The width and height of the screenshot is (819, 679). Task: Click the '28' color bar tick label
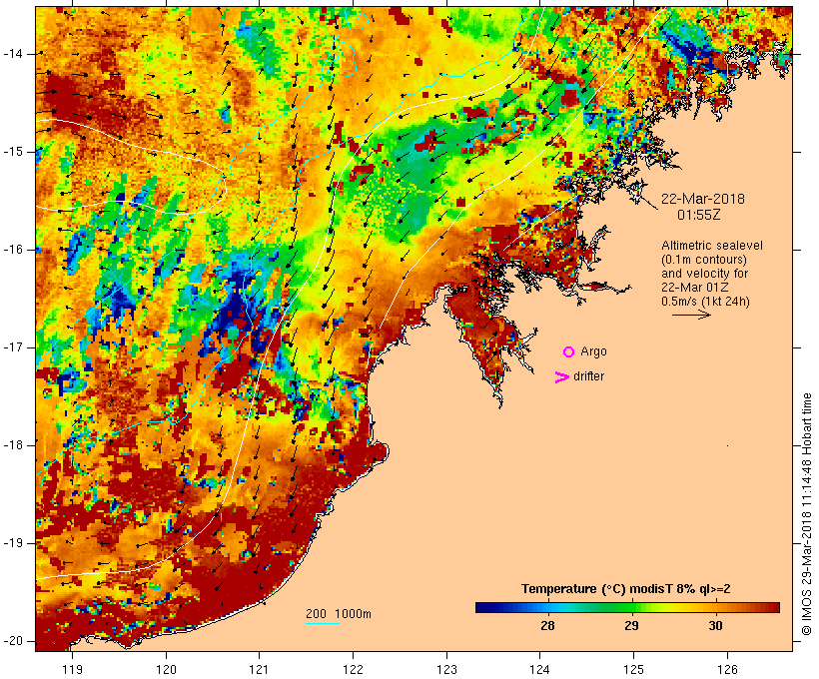[547, 625]
